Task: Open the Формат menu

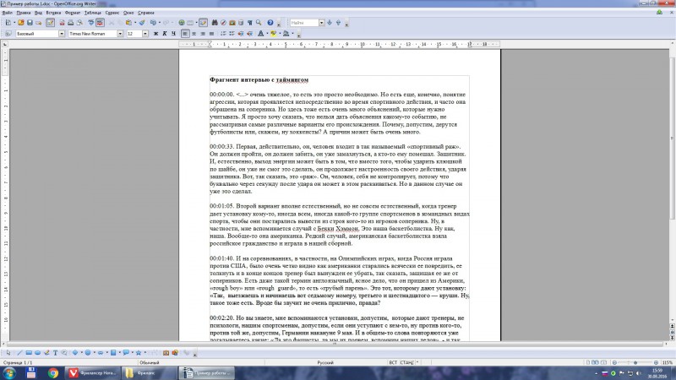Action: (73, 13)
